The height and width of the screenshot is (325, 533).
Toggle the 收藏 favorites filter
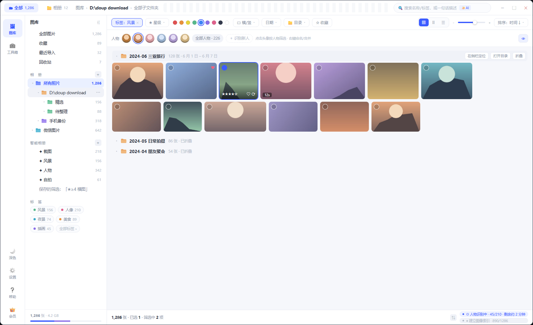point(322,23)
